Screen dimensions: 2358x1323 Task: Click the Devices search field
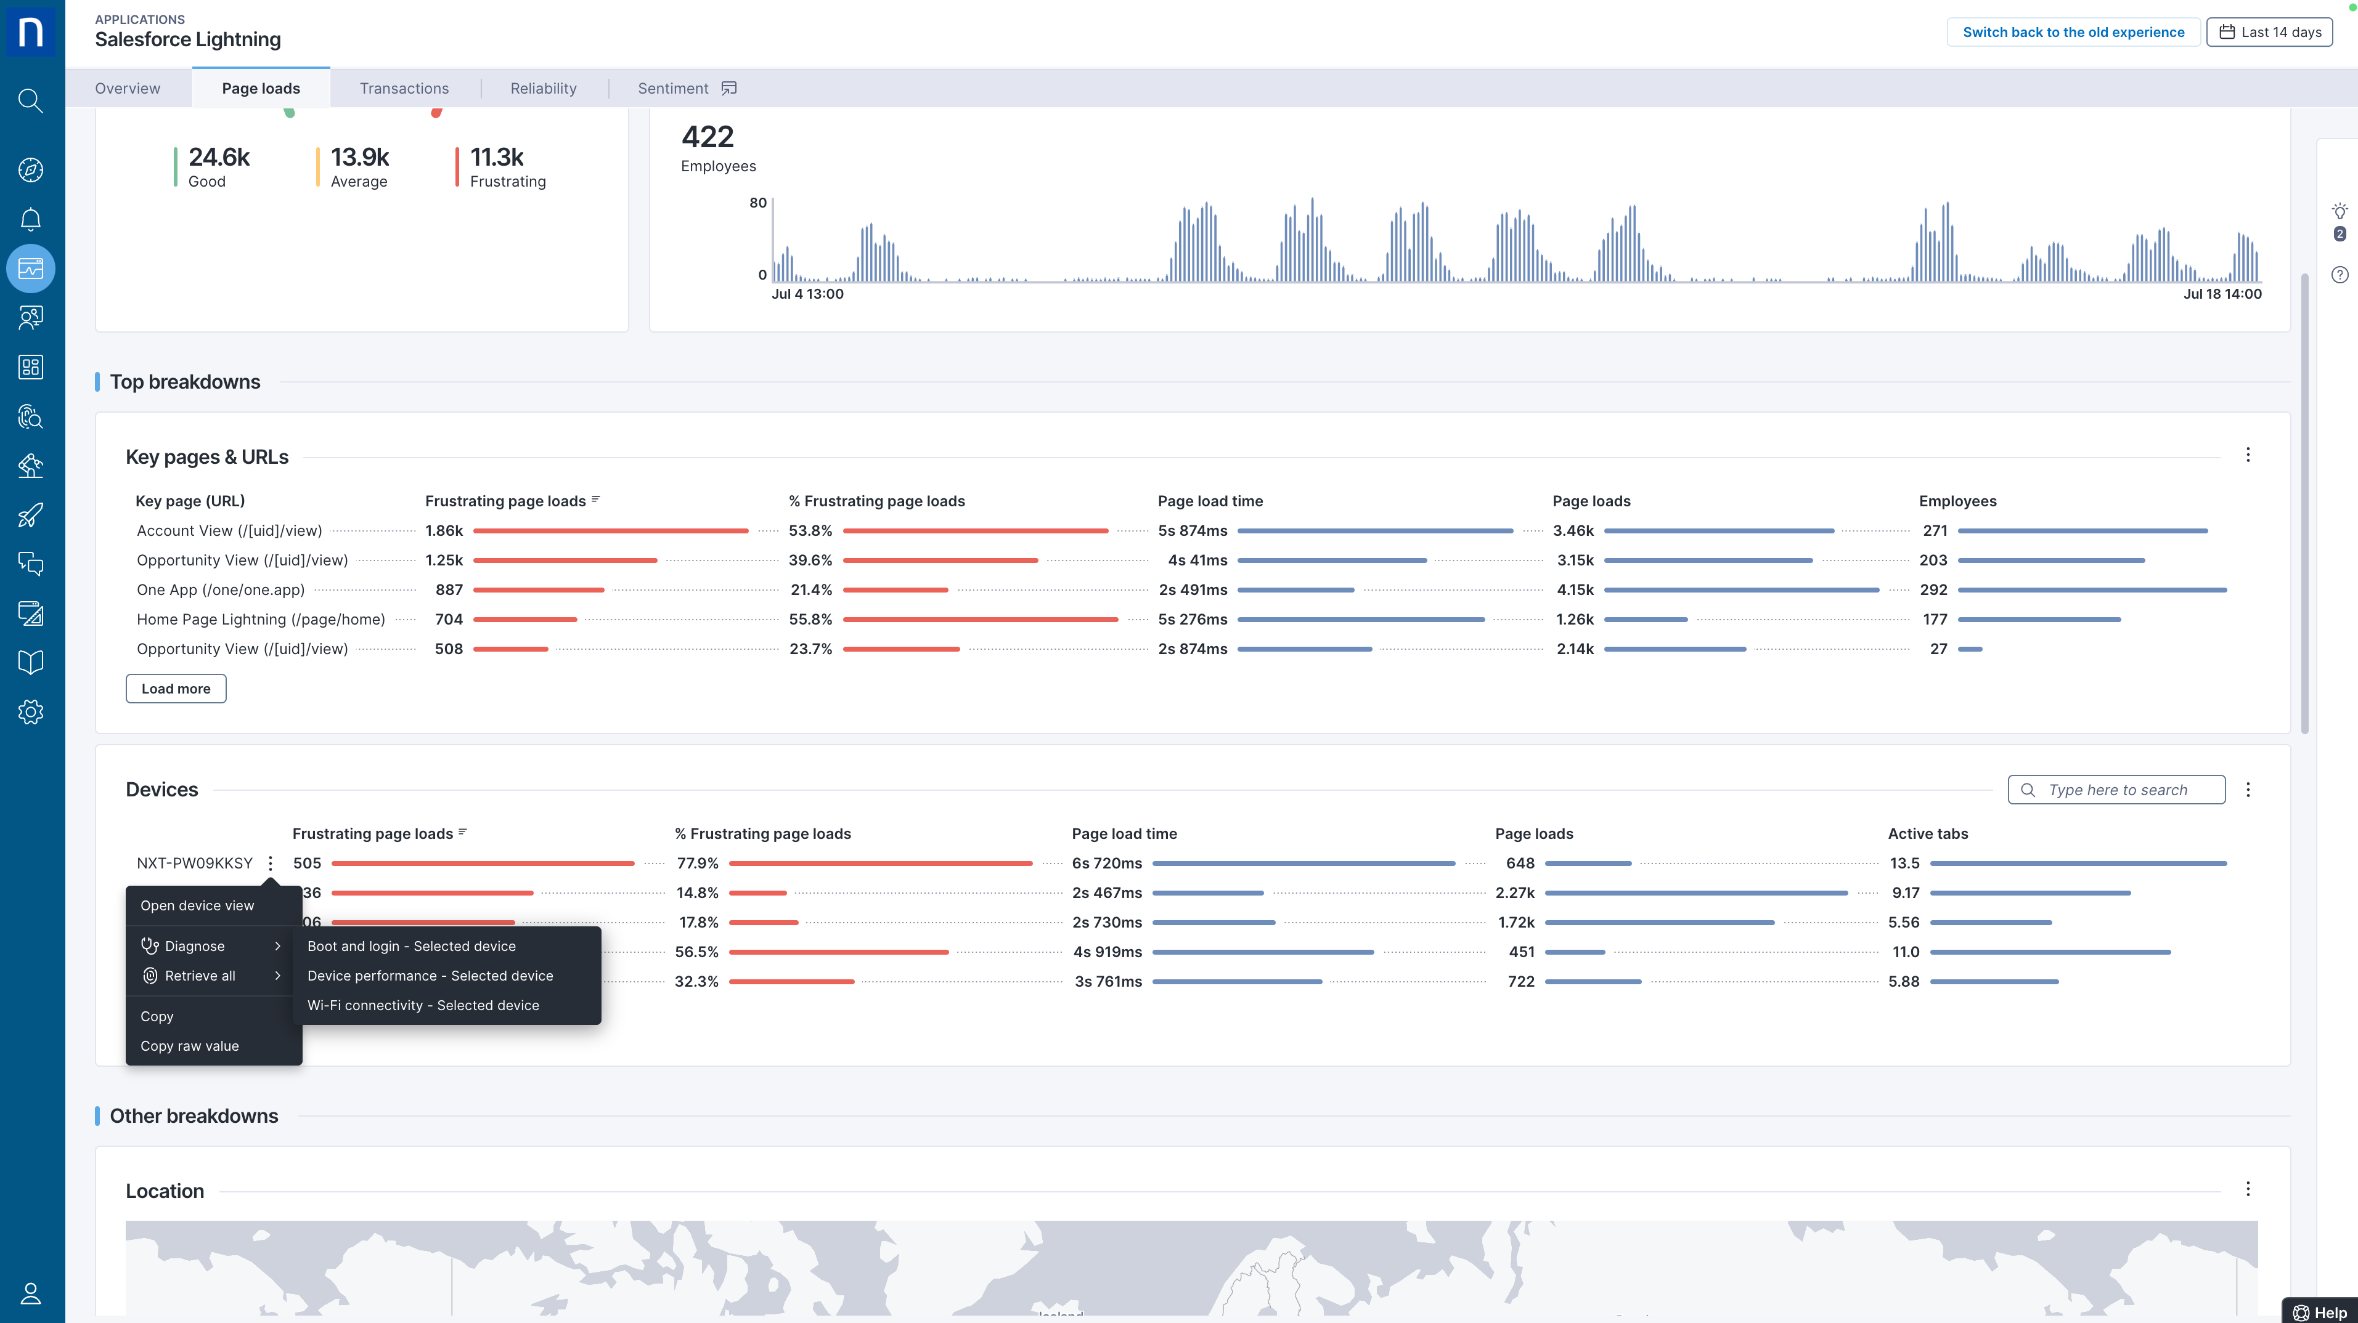(2115, 790)
